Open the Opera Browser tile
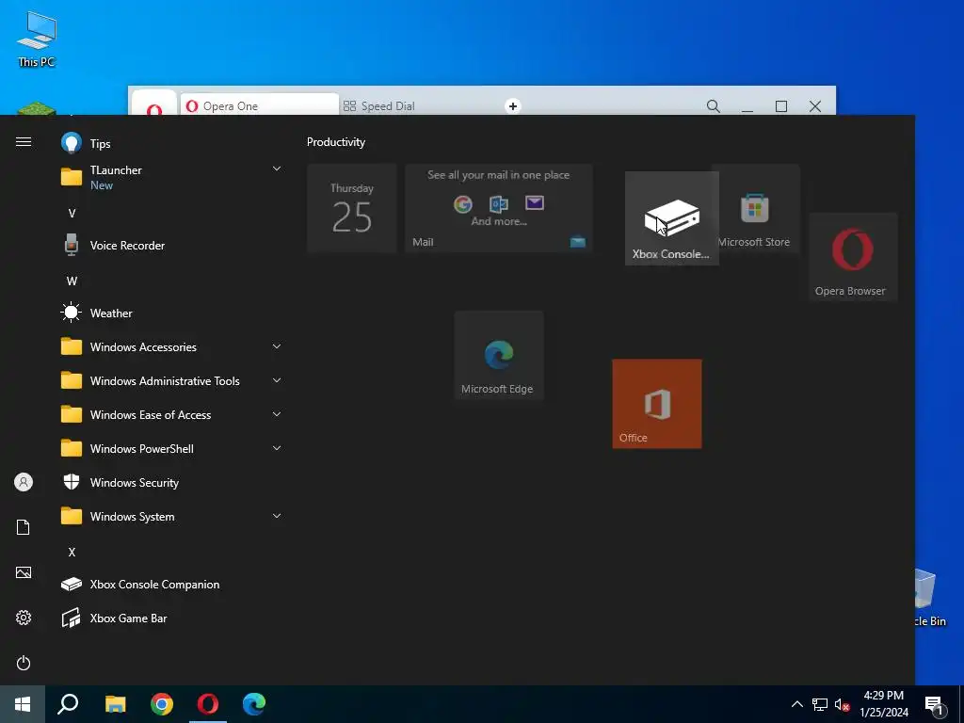 tap(853, 257)
